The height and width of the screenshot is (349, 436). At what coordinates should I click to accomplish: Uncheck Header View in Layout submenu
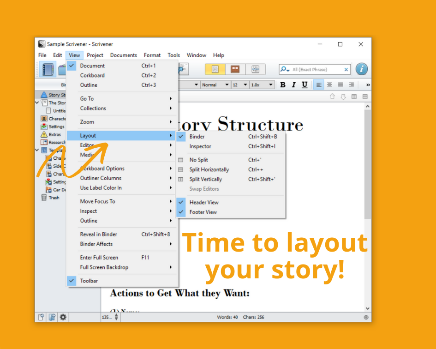pos(231,202)
